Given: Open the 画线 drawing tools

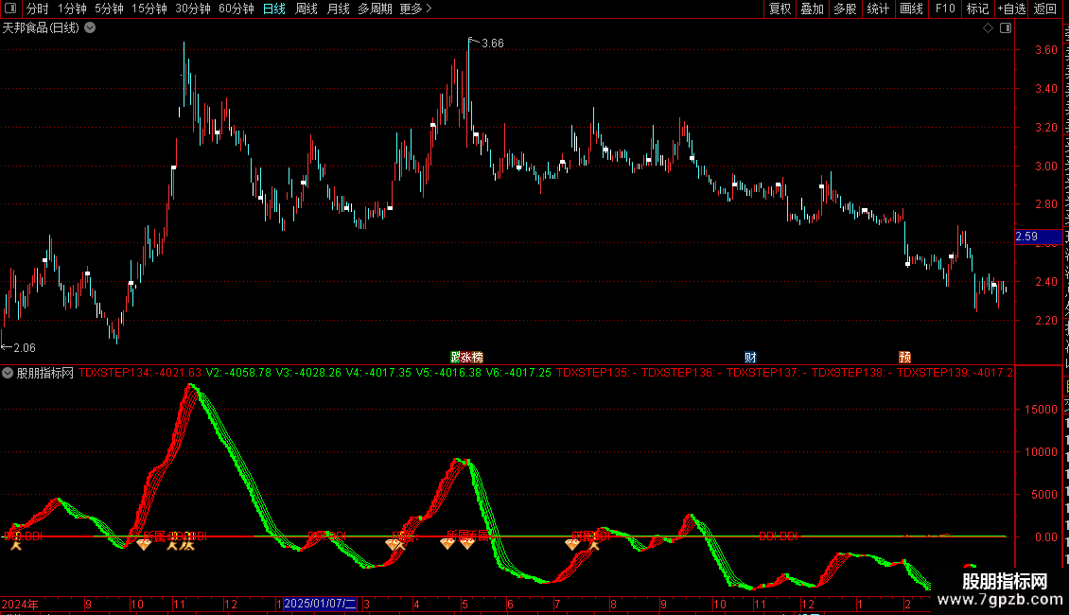Looking at the screenshot, I should click(x=911, y=9).
